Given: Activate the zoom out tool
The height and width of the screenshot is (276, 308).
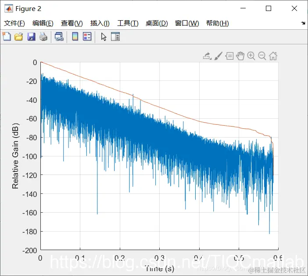Looking at the screenshot, I should [262, 56].
